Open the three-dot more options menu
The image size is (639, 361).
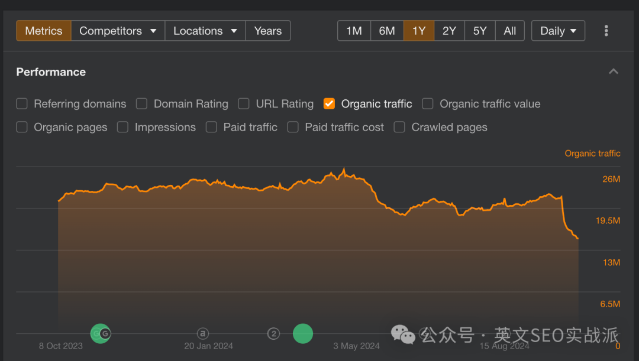(x=606, y=31)
